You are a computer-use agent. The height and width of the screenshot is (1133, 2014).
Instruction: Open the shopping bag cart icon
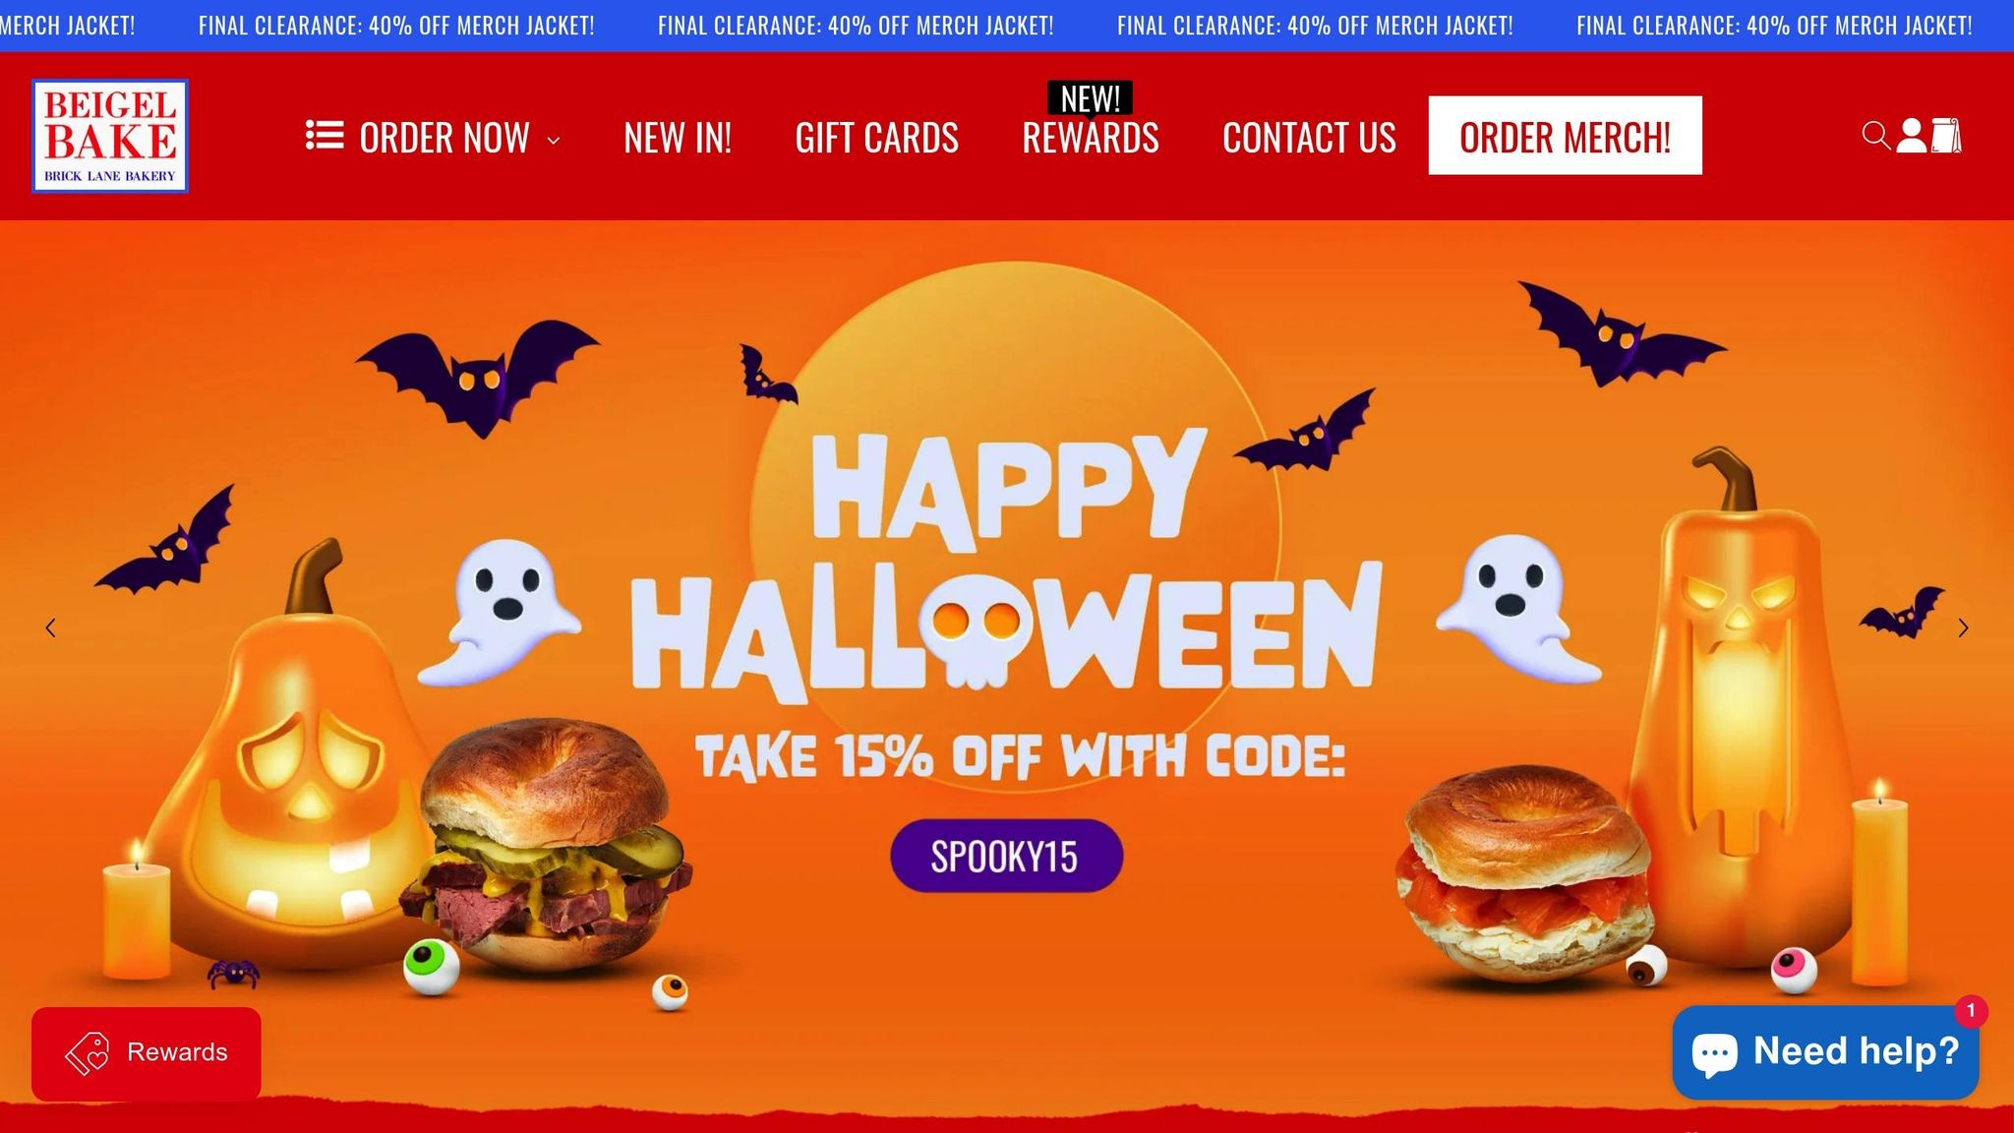(x=1946, y=136)
